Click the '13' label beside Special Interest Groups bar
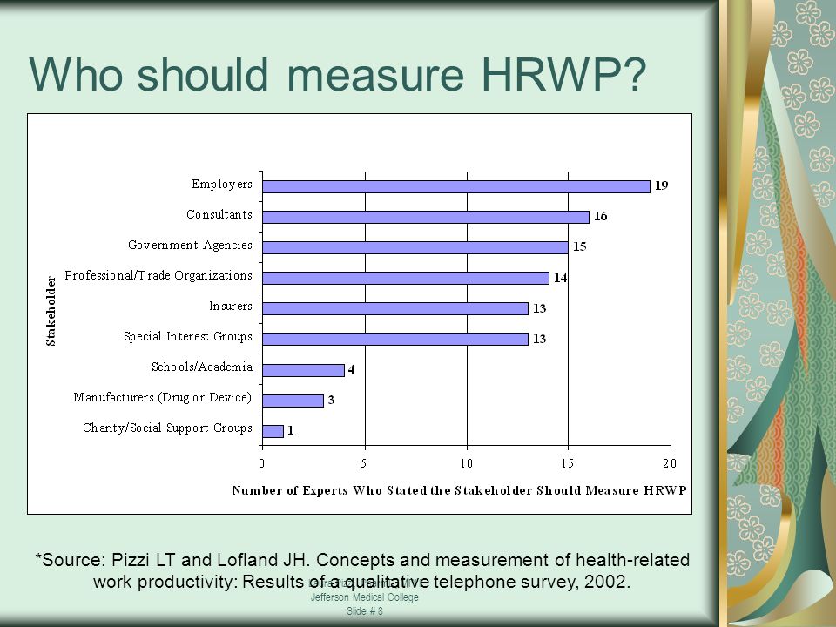The height and width of the screenshot is (627, 836). [540, 339]
